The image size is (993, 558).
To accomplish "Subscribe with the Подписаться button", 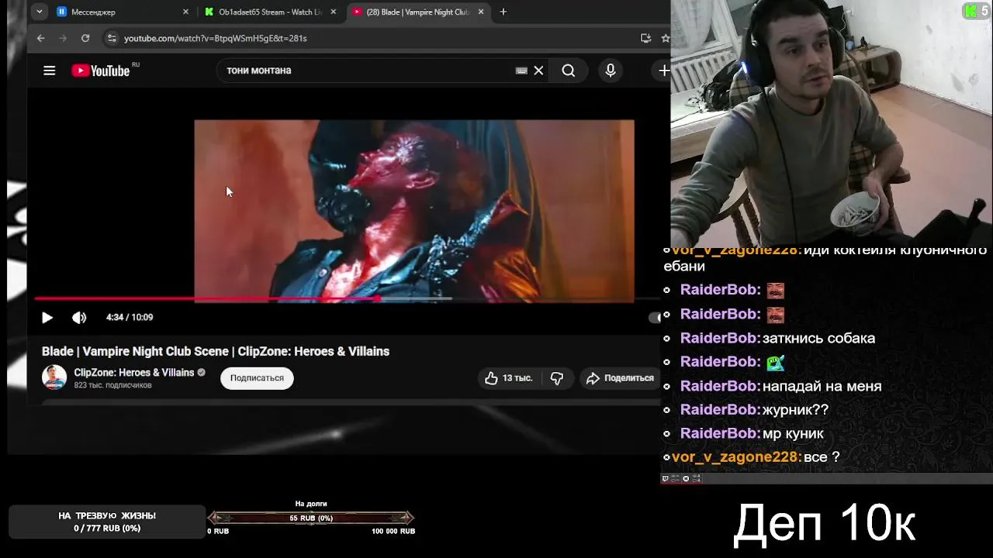I will [257, 378].
